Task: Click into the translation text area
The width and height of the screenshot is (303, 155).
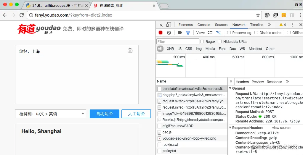Action: (x=77, y=75)
